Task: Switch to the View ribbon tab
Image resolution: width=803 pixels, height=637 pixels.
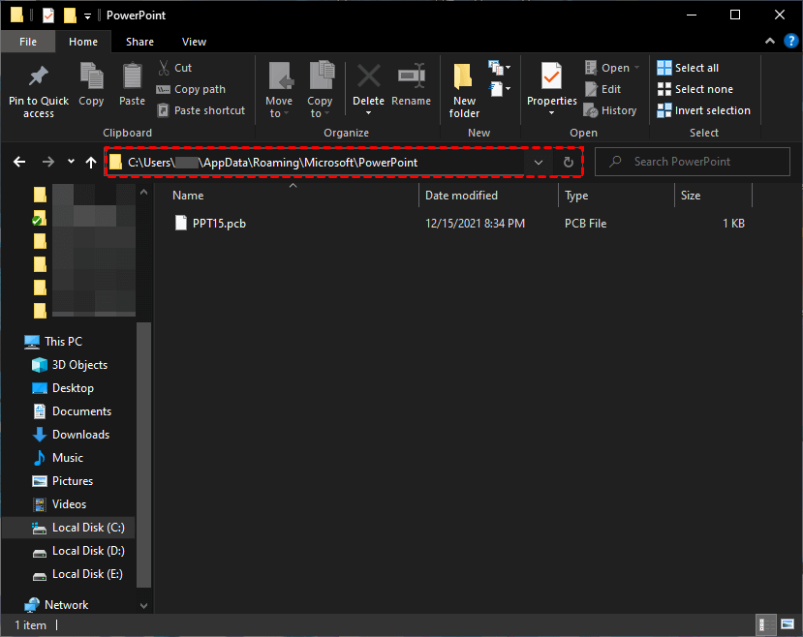Action: [194, 42]
